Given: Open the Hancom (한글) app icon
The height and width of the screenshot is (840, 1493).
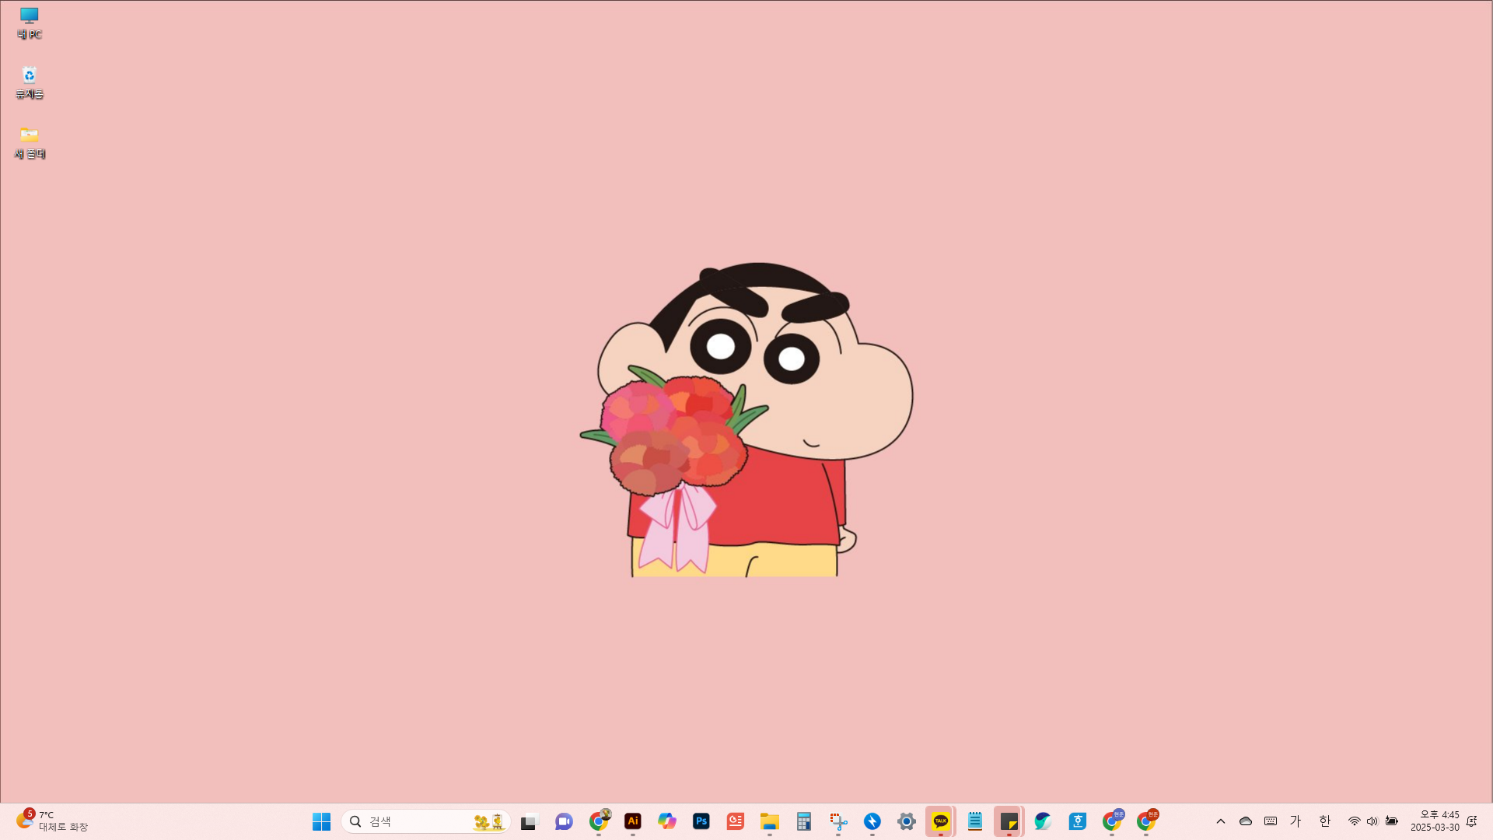Looking at the screenshot, I should click(1078, 821).
